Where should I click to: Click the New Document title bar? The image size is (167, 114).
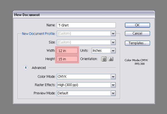tap(84, 15)
